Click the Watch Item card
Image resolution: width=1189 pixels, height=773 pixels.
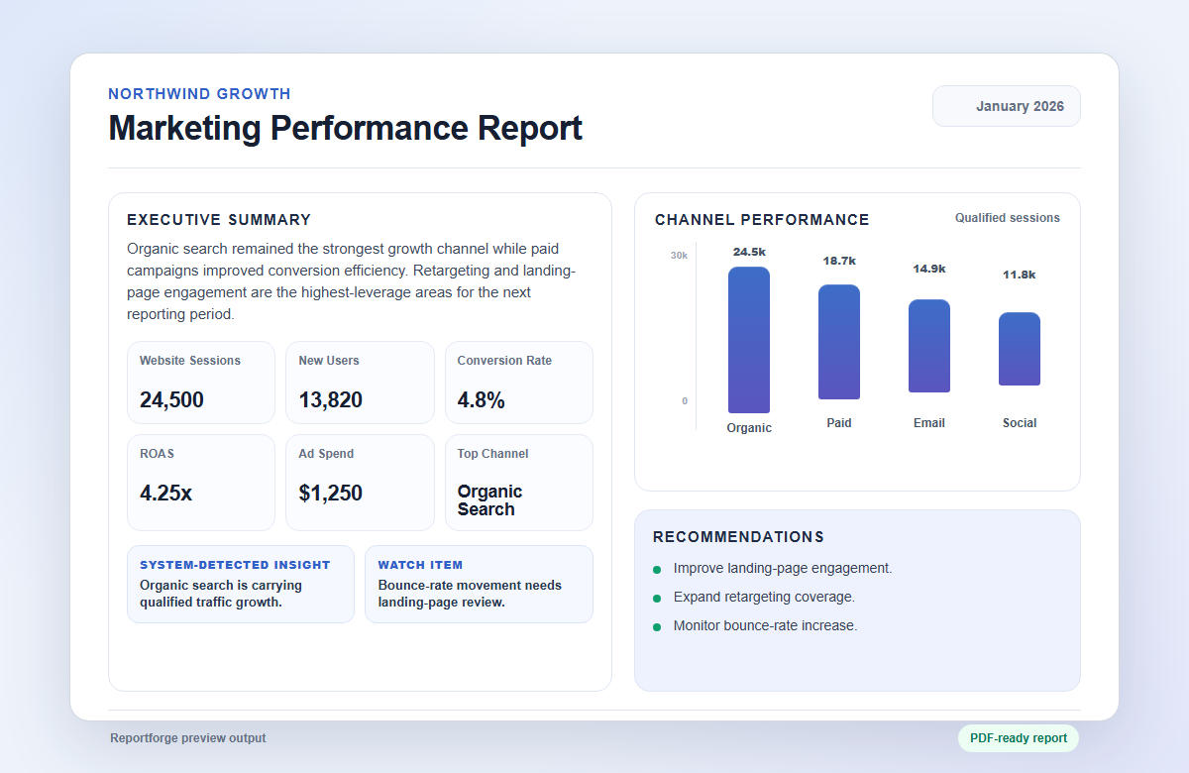click(480, 584)
